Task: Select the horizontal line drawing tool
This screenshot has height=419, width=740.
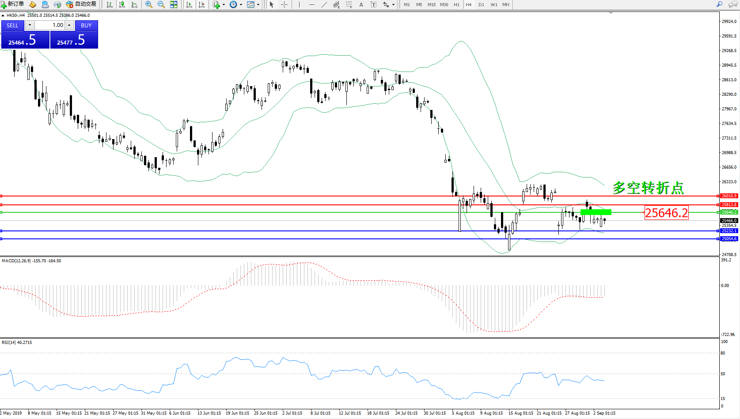Action: tap(312, 4)
